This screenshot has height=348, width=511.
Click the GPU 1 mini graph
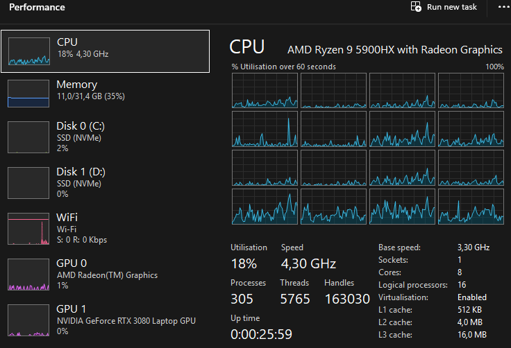tap(29, 319)
